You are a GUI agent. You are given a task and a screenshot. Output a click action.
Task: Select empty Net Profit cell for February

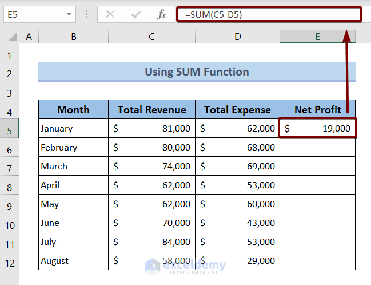pyautogui.click(x=317, y=148)
